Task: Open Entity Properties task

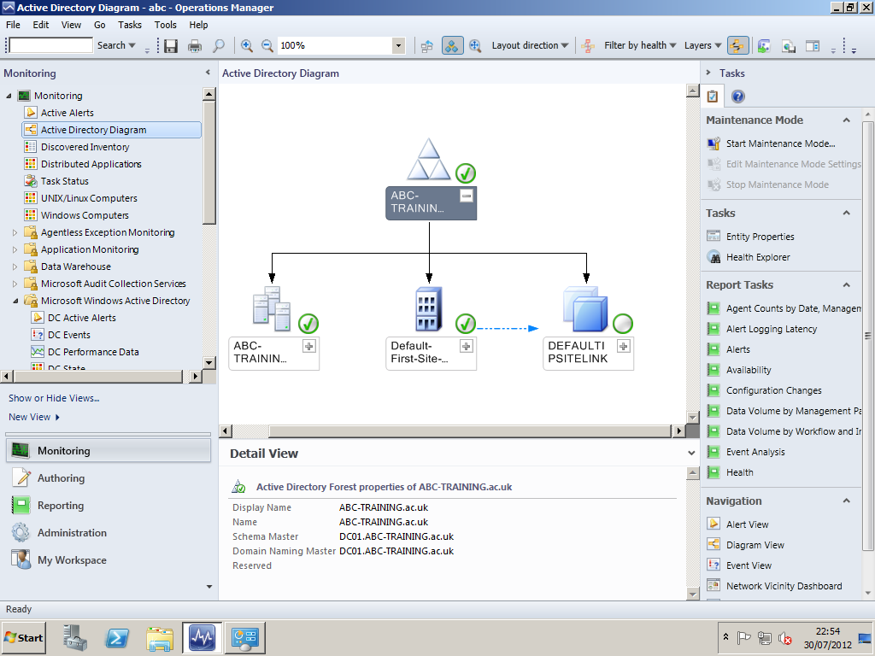Action: point(760,237)
